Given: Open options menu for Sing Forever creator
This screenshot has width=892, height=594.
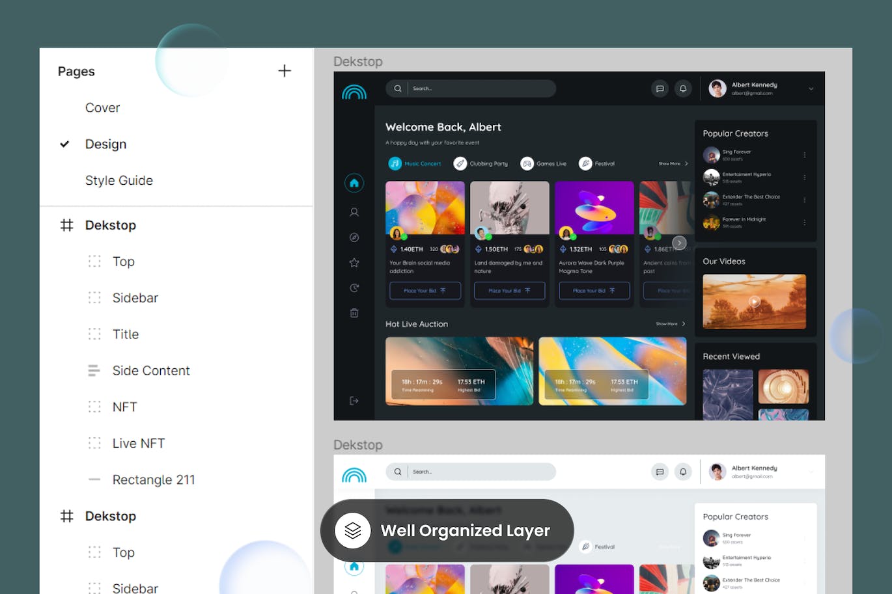Looking at the screenshot, I should coord(805,155).
